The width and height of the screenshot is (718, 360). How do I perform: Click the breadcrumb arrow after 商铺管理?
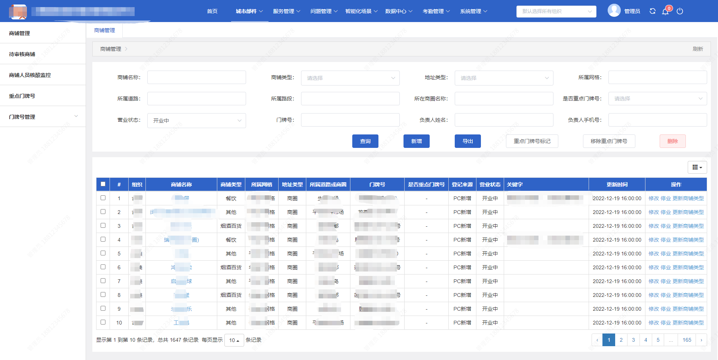click(x=126, y=49)
